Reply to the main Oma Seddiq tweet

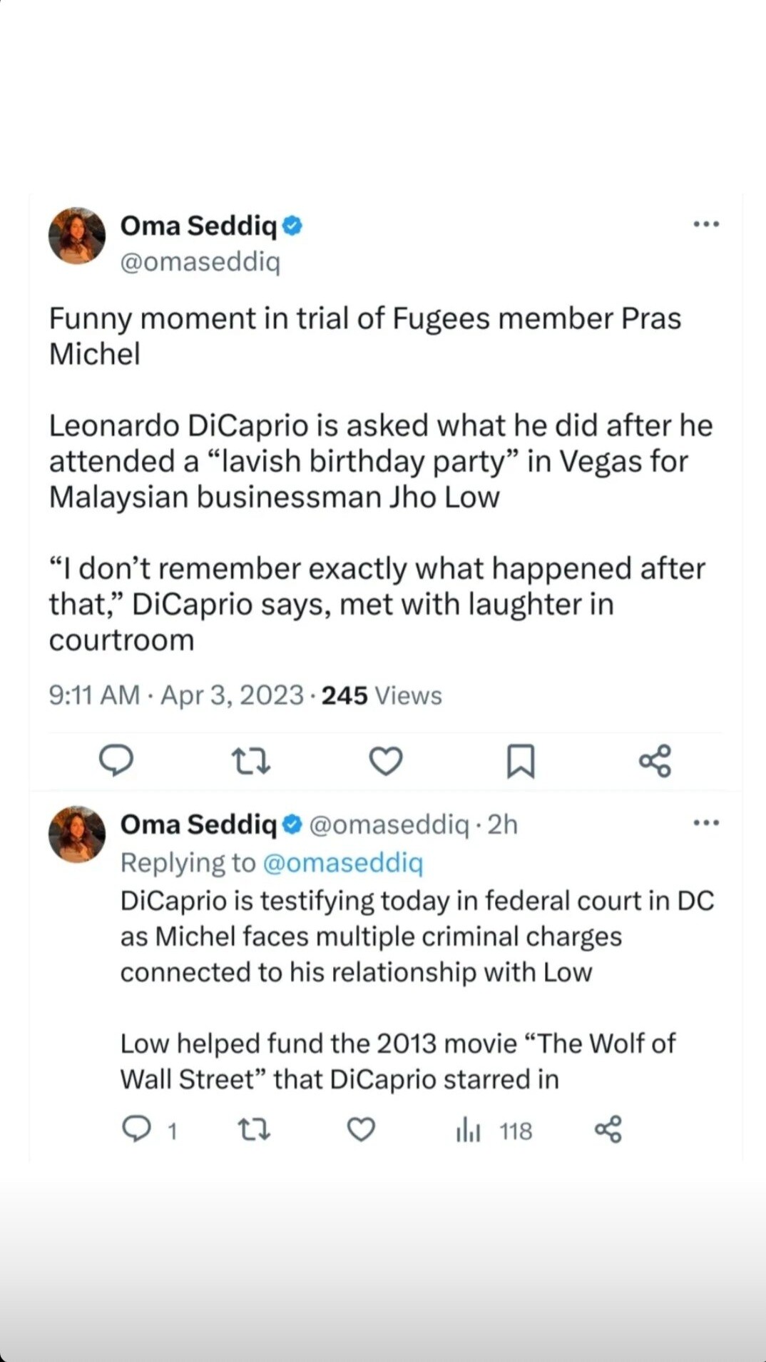(116, 760)
